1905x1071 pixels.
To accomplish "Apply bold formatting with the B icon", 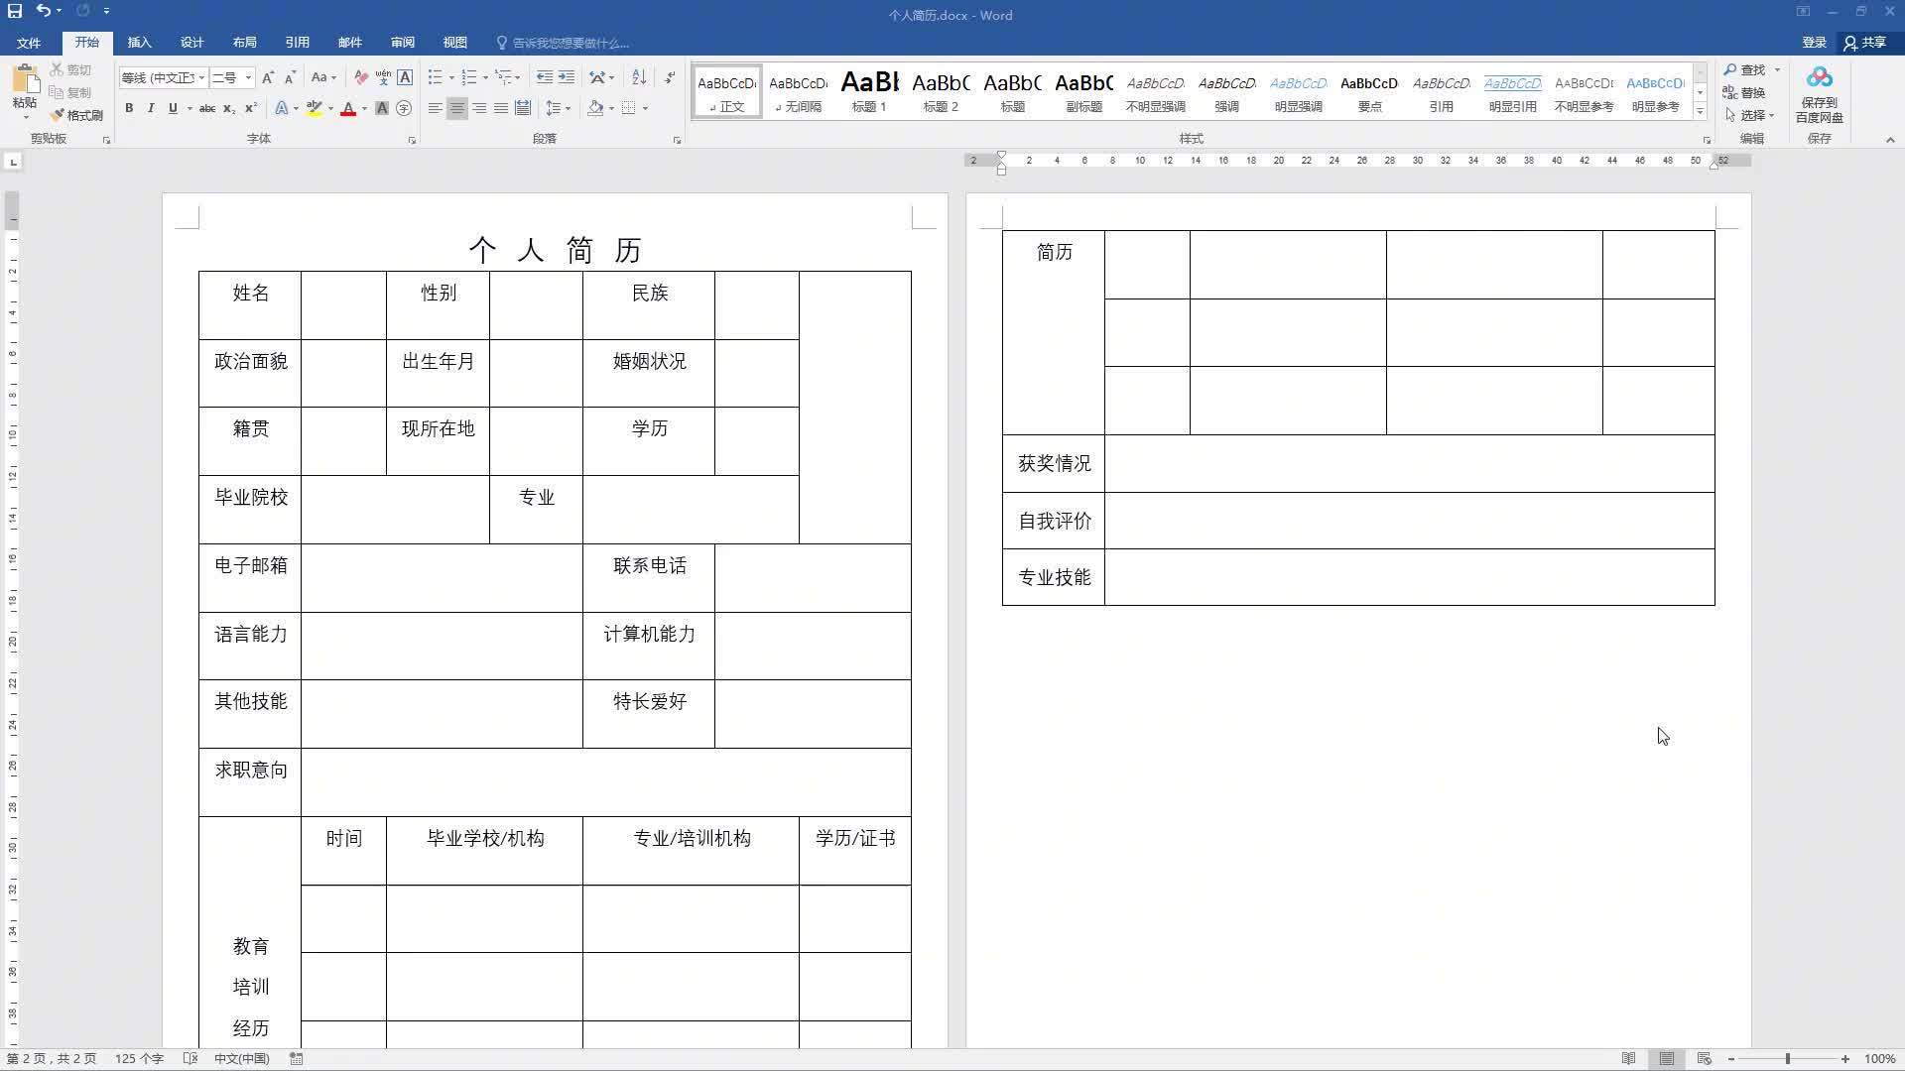I will click(x=129, y=108).
